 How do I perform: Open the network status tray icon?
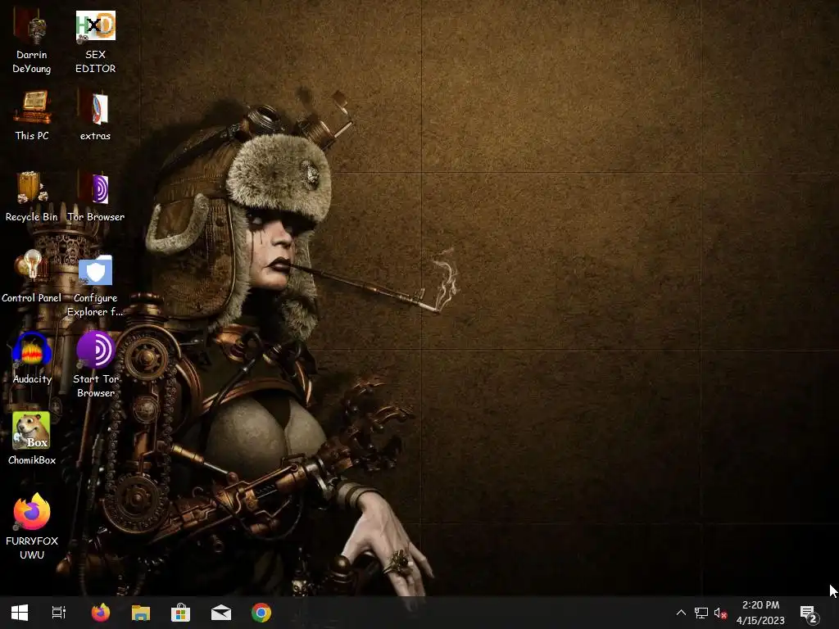tap(701, 613)
